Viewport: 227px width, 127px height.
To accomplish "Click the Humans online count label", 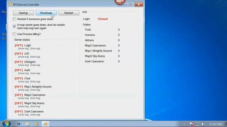I will [x=90, y=35].
